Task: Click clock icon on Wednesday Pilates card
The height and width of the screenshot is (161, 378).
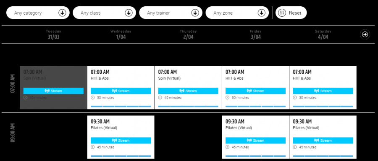Action: (92, 147)
